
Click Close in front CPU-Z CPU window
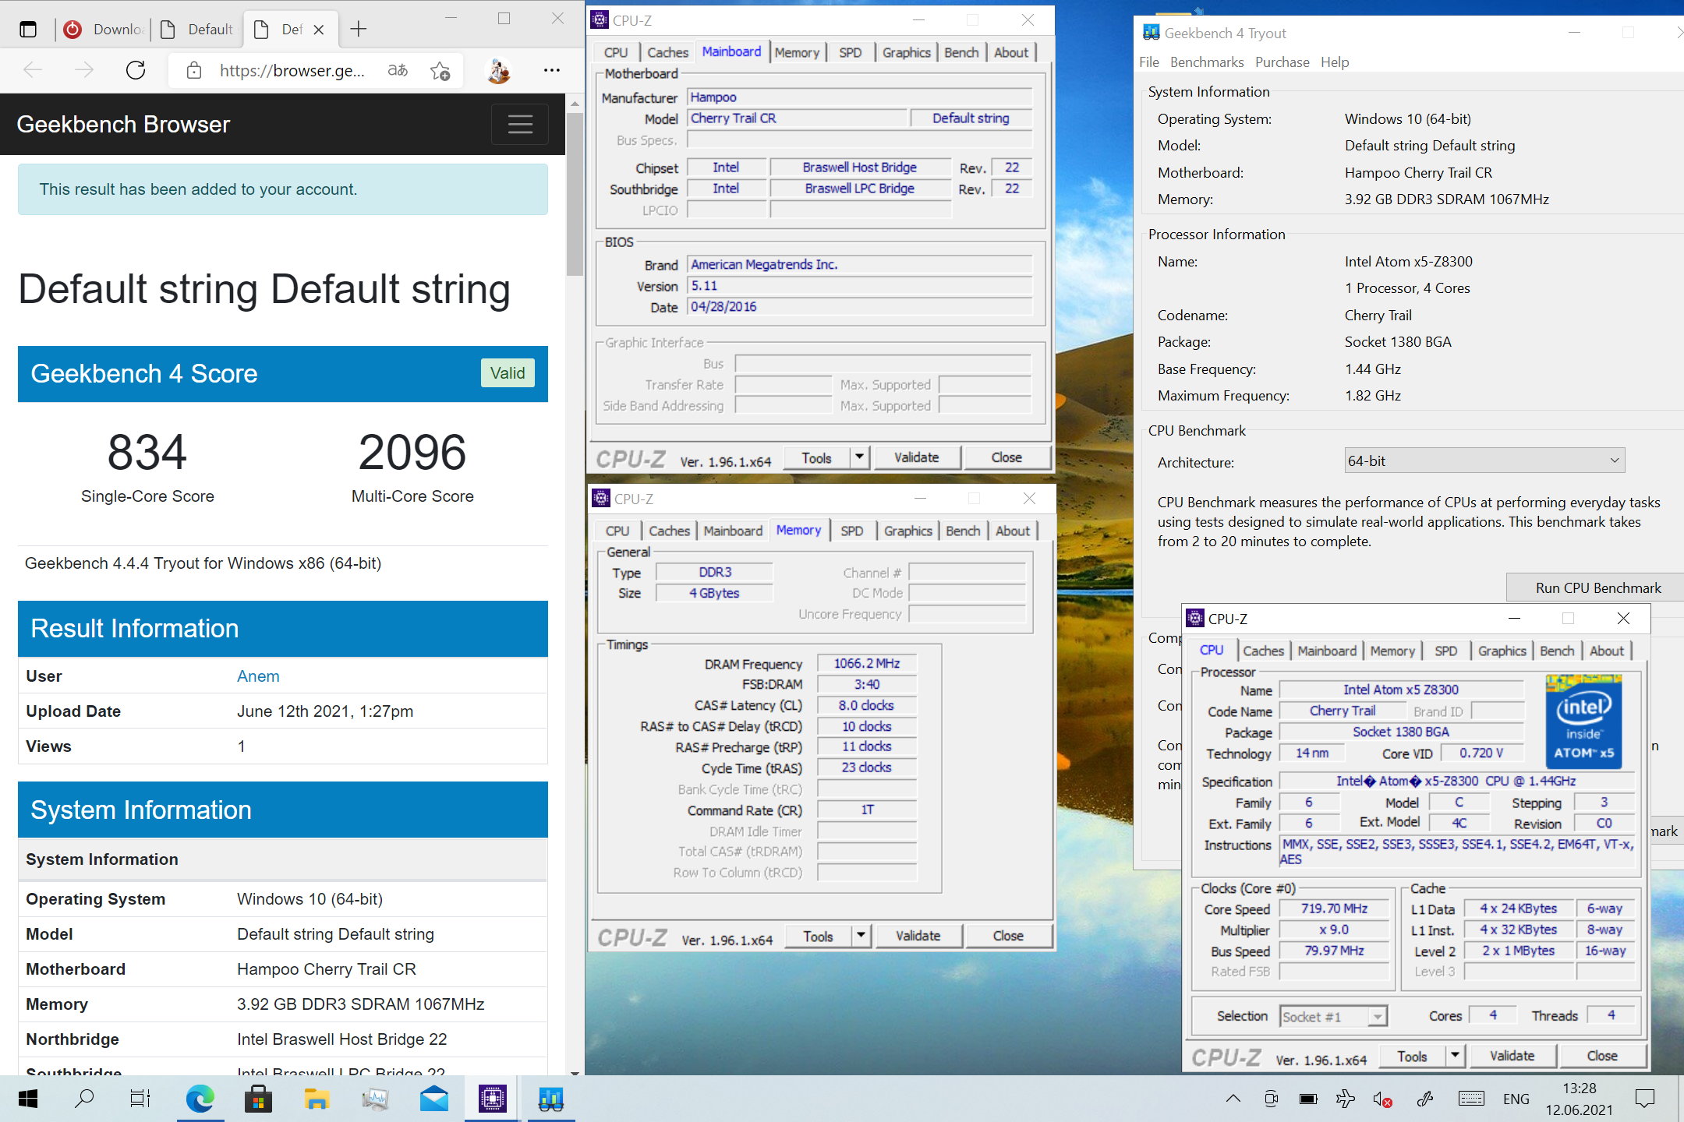click(x=1602, y=1056)
